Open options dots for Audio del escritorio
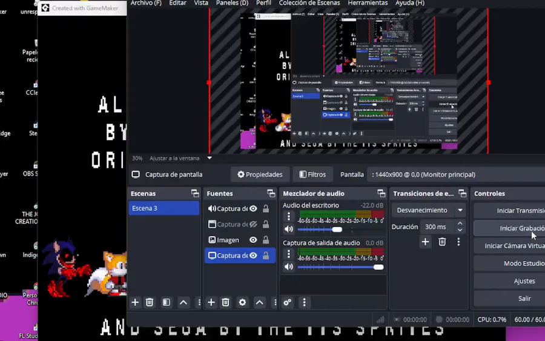The image size is (545, 341). [x=288, y=216]
